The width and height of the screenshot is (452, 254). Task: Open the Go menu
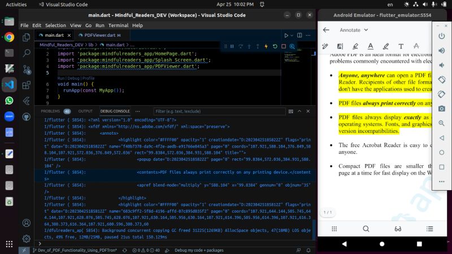click(88, 25)
